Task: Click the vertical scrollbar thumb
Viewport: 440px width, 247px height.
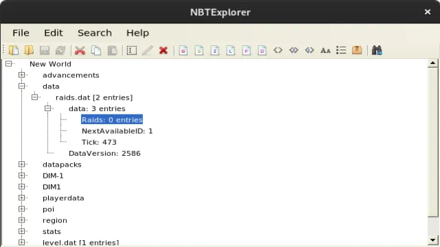Action: (x=432, y=142)
